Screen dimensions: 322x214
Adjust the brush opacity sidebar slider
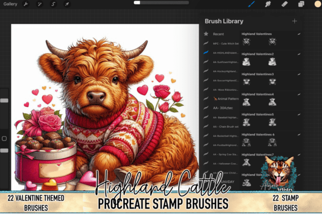4,150
